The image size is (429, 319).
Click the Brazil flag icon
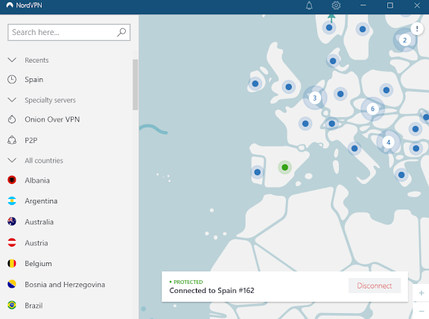[12, 305]
